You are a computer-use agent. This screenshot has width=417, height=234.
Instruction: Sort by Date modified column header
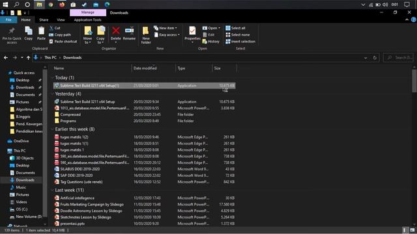click(x=154, y=68)
